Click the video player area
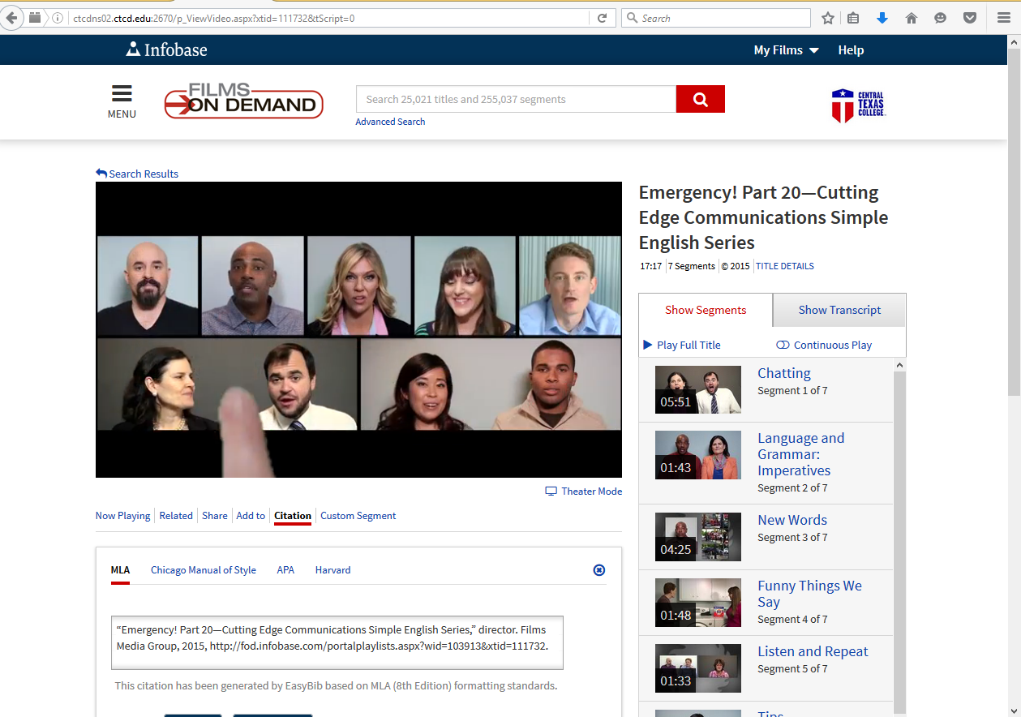This screenshot has height=717, width=1021. [358, 329]
